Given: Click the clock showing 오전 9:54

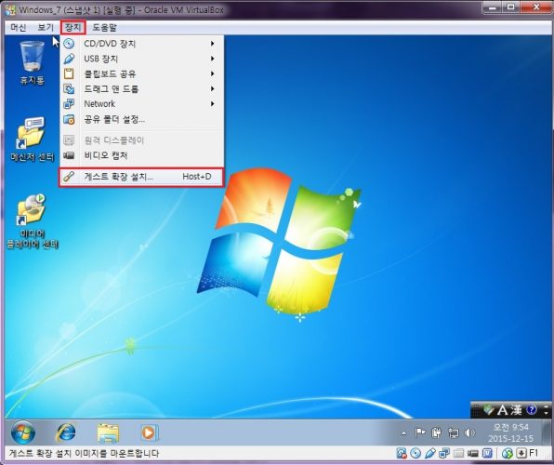Looking at the screenshot, I should [510, 432].
